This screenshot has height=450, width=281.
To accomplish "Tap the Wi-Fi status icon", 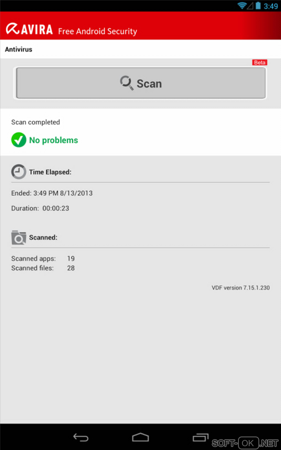I will (242, 6).
